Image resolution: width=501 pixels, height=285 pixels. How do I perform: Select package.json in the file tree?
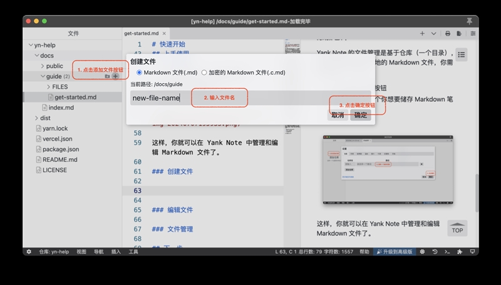[x=61, y=149]
